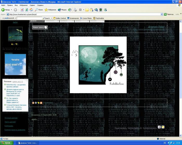Open the Избранное favorites pane
Image resolution: width=182 pixels, height=145 pixels.
tap(50, 10)
